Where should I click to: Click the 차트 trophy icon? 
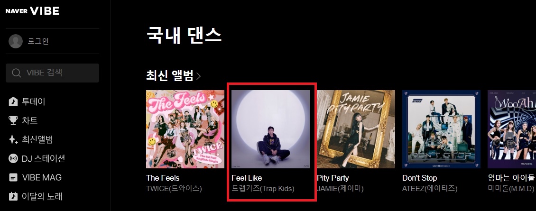click(13, 120)
